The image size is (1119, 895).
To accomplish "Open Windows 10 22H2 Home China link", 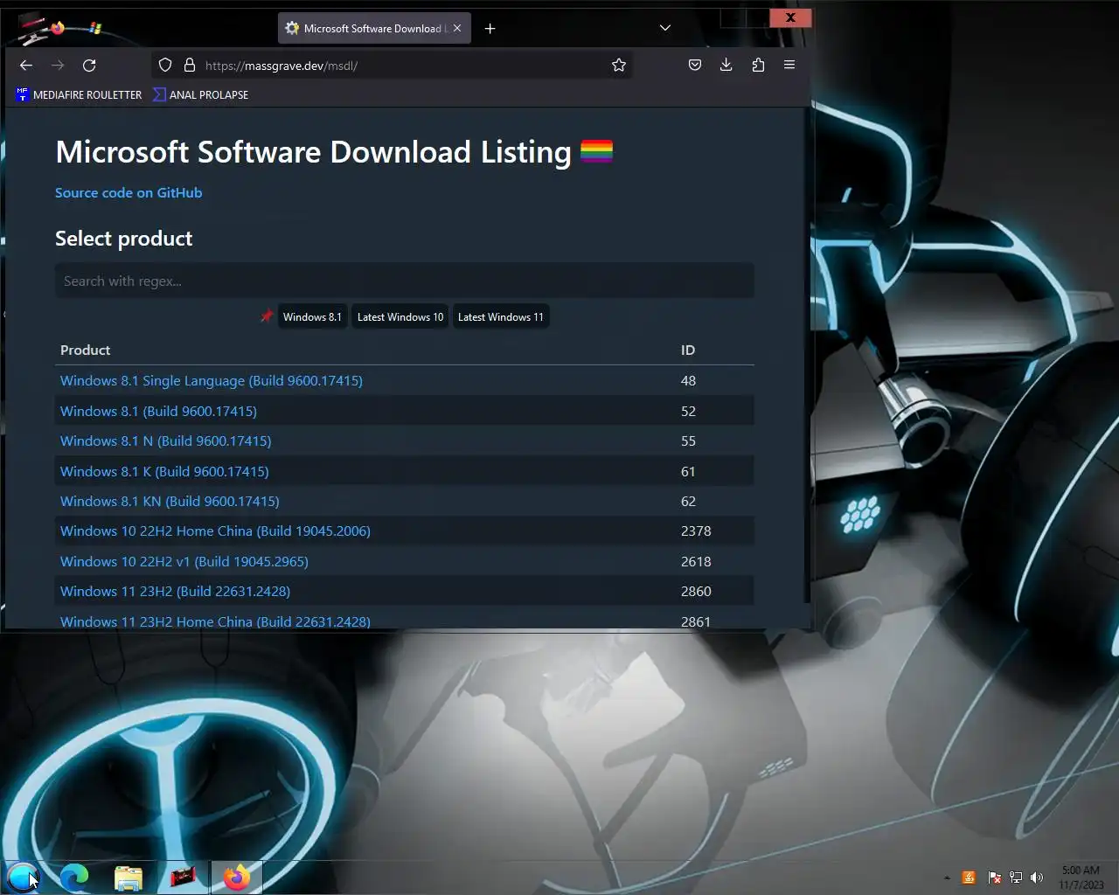I will pyautogui.click(x=215, y=531).
